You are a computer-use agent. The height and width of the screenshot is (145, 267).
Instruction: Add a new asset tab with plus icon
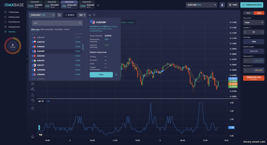coord(98,5)
